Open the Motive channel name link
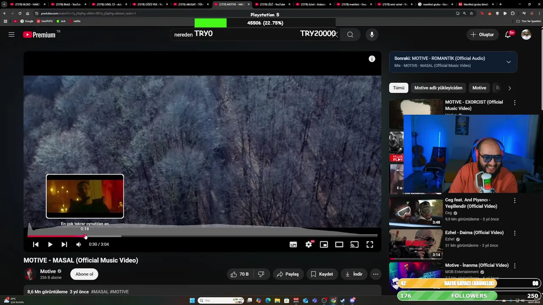Viewport: 543px width, 305px height. point(48,271)
